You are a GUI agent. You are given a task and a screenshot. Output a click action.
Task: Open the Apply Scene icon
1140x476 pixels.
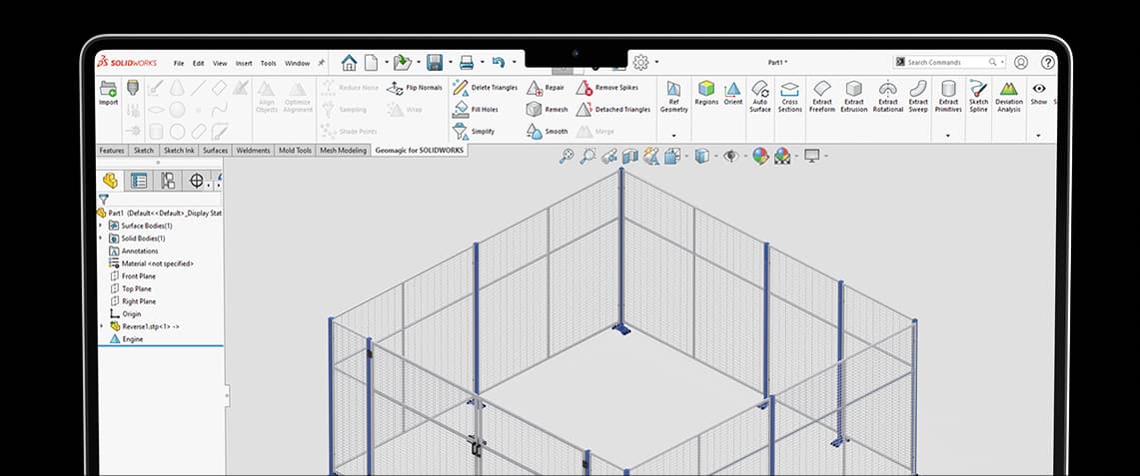click(782, 156)
